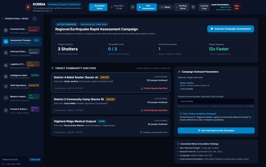This screenshot has height=167, width=266.
Task: Click the CLINIC tag on Highland Ridge
Action: [x=102, y=121]
